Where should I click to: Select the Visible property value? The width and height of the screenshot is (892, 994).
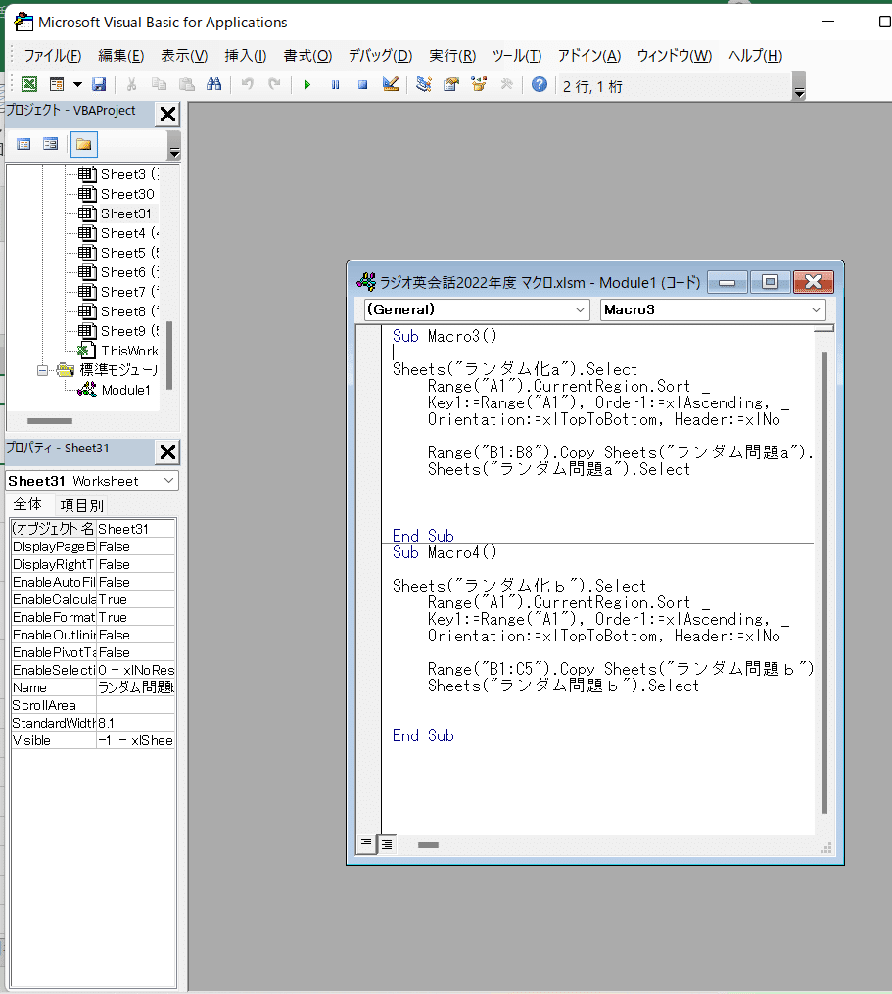(x=136, y=740)
